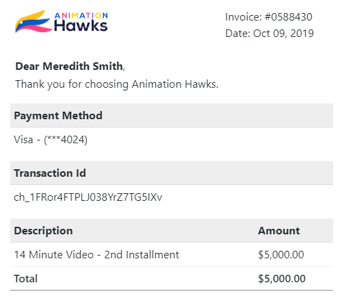Viewport: 340px width, 296px height.
Task: Click the hawk bird emblem graphic
Action: [x=34, y=21]
